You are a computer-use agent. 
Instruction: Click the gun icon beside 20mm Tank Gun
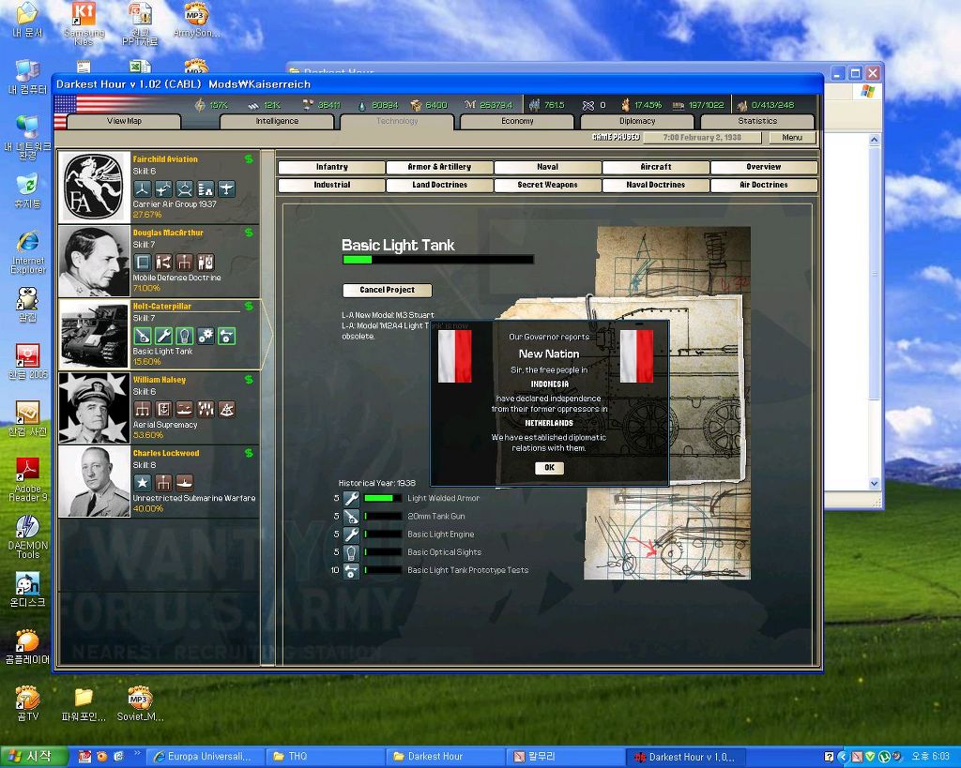tap(351, 517)
